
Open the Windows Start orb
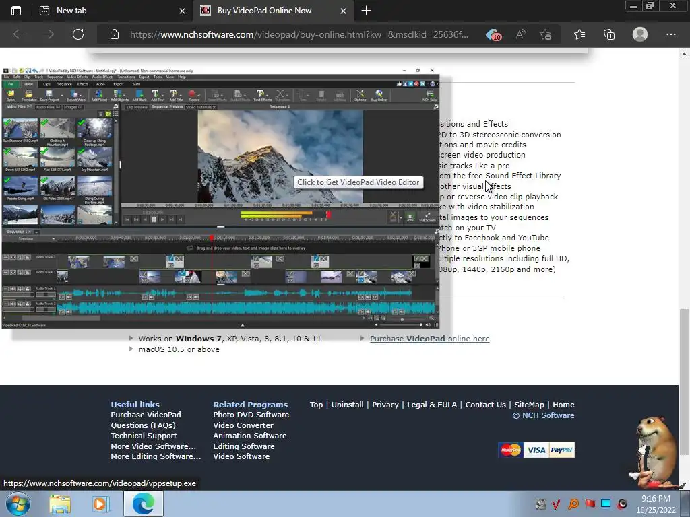pyautogui.click(x=18, y=504)
